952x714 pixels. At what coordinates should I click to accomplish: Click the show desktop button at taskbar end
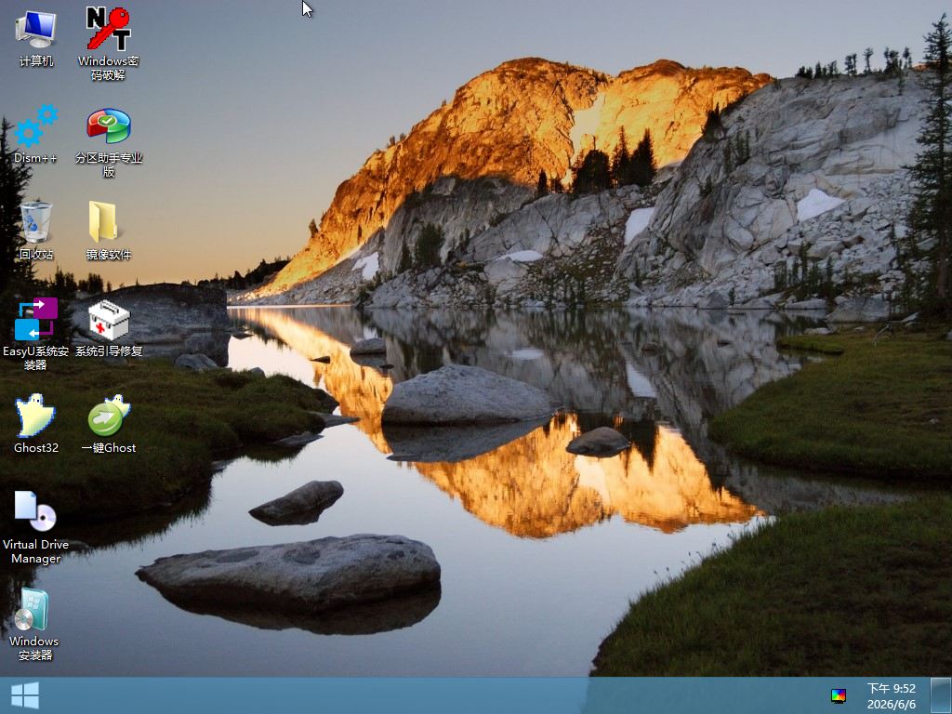[x=941, y=695]
